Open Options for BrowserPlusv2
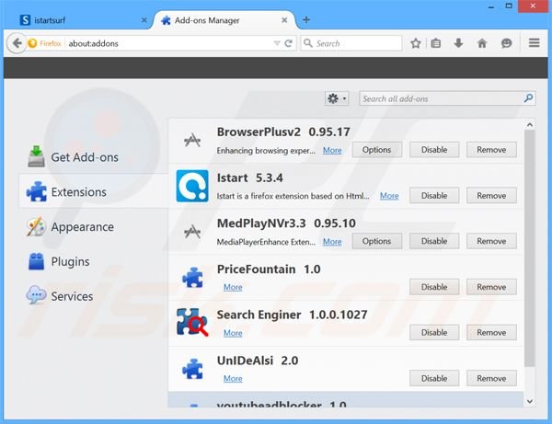 tap(376, 150)
